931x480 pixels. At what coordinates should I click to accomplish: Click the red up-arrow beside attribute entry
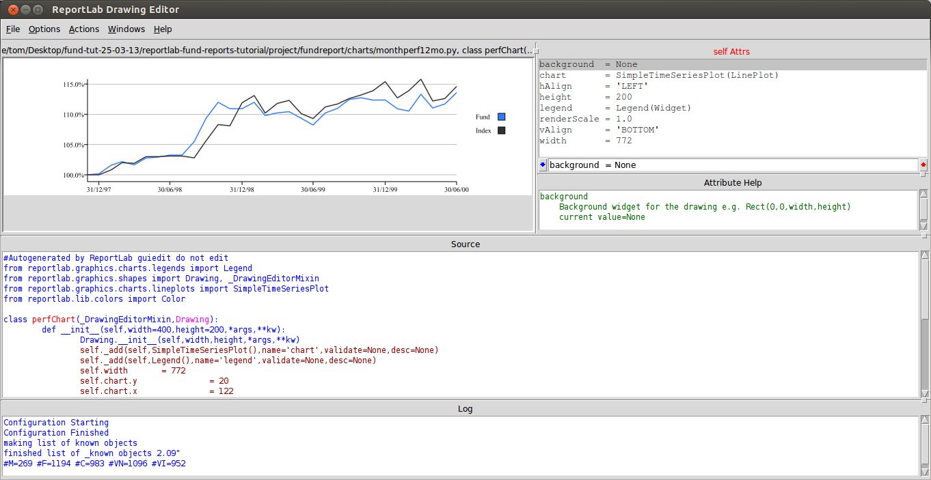923,165
